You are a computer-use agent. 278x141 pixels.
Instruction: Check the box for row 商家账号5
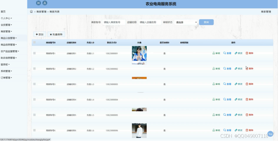point(34,115)
